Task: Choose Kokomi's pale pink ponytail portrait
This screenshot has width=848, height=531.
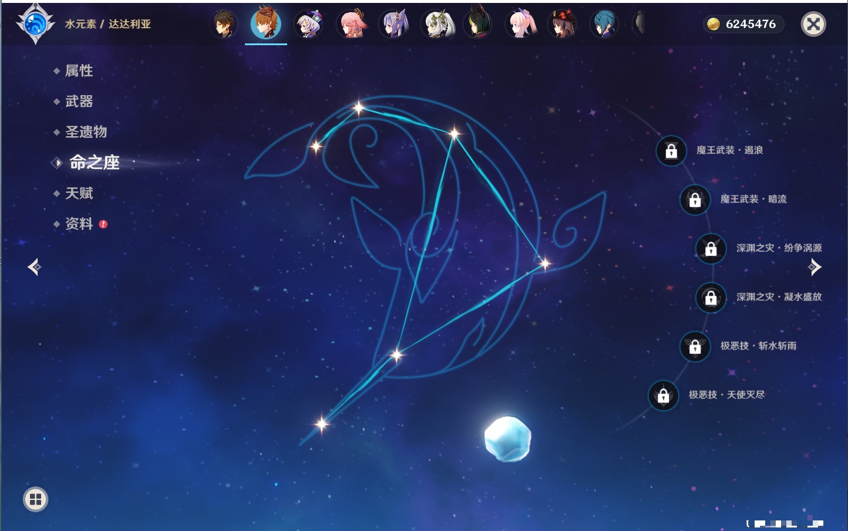Action: [x=521, y=24]
